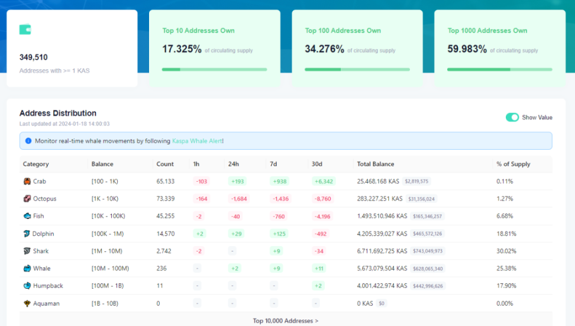This screenshot has width=575, height=326.
Task: Click the Last updated timestamp text
Action: tap(64, 124)
